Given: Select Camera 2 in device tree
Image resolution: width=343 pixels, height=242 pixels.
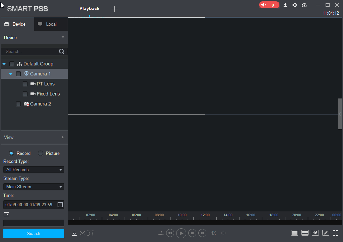Looking at the screenshot, I should 41,104.
